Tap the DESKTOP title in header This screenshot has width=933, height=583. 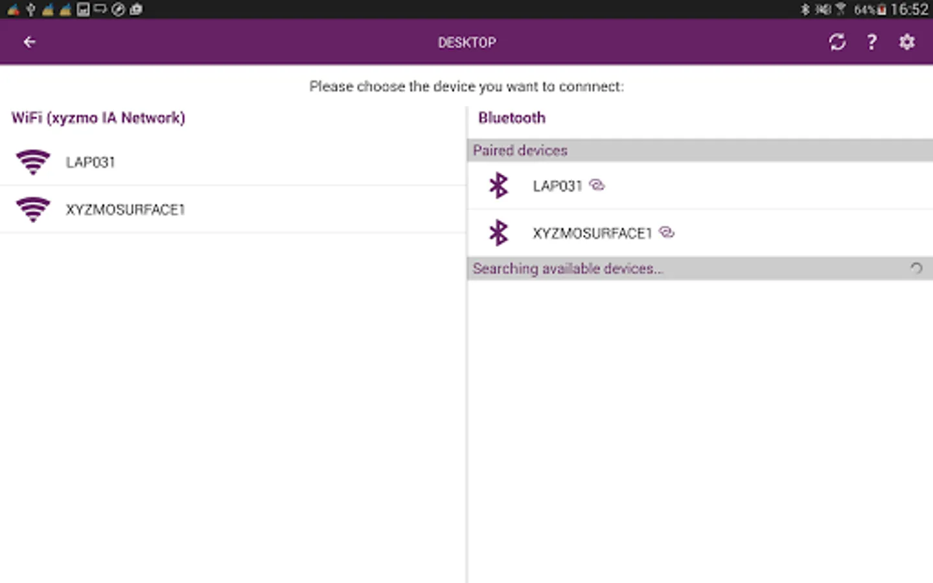point(466,42)
